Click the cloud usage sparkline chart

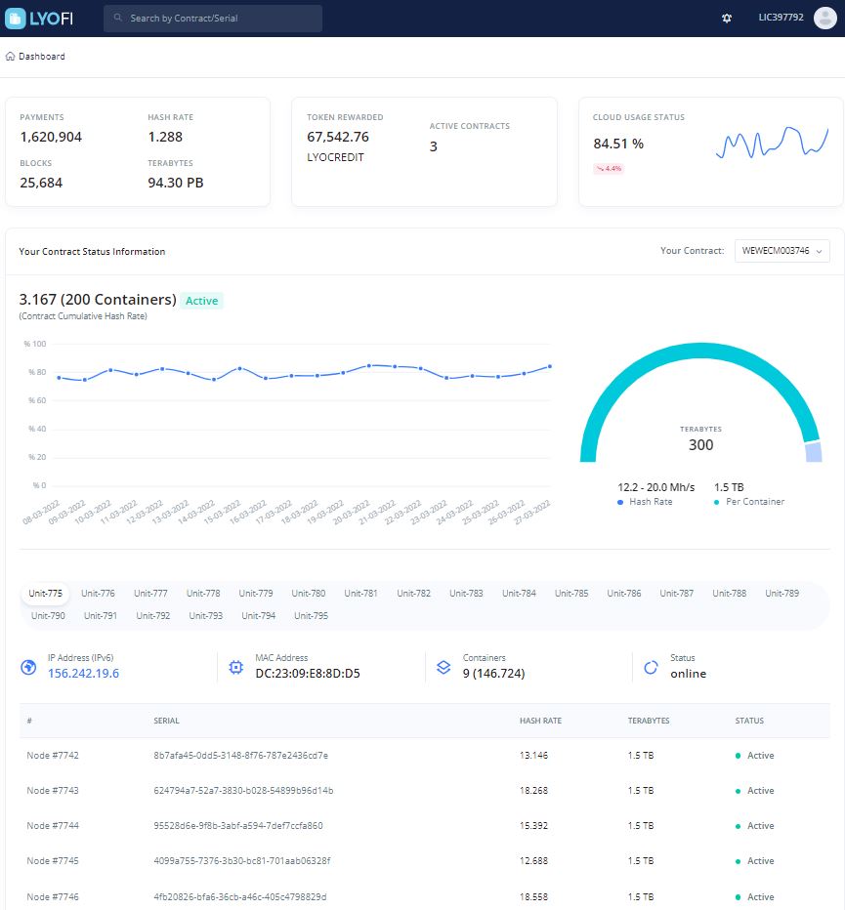(773, 143)
